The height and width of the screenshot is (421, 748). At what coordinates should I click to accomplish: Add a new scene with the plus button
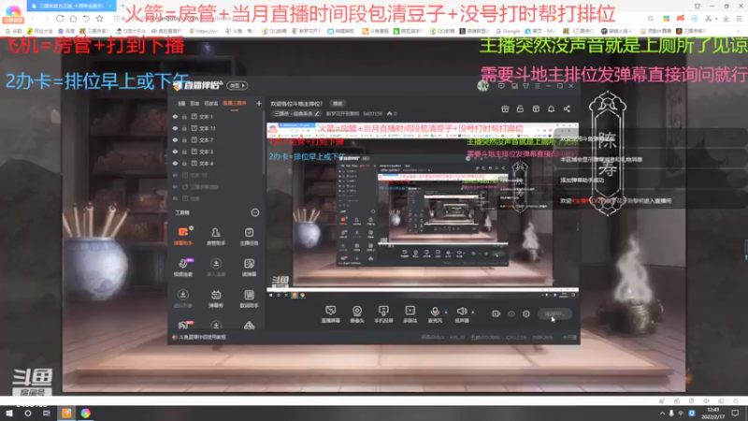coord(259,104)
